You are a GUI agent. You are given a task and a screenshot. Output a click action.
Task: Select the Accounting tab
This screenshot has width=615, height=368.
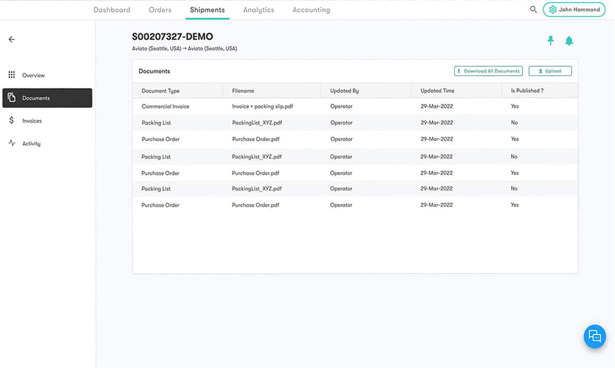point(311,10)
